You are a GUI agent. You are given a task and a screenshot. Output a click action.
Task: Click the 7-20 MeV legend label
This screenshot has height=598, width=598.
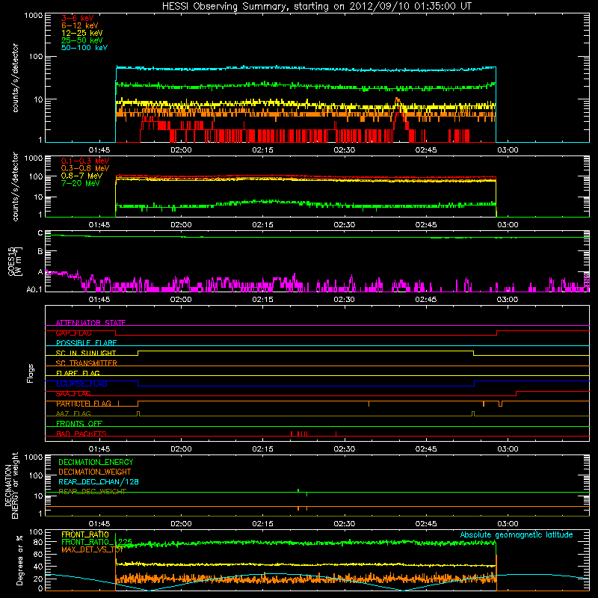tap(81, 183)
